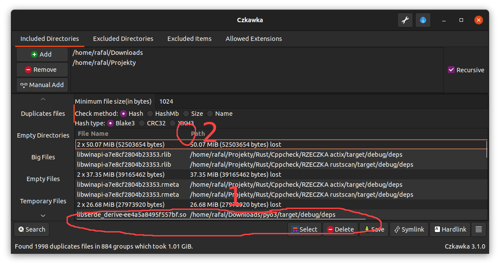Click the Symlink button
Screen dimensions: 500x266
tap(409, 229)
